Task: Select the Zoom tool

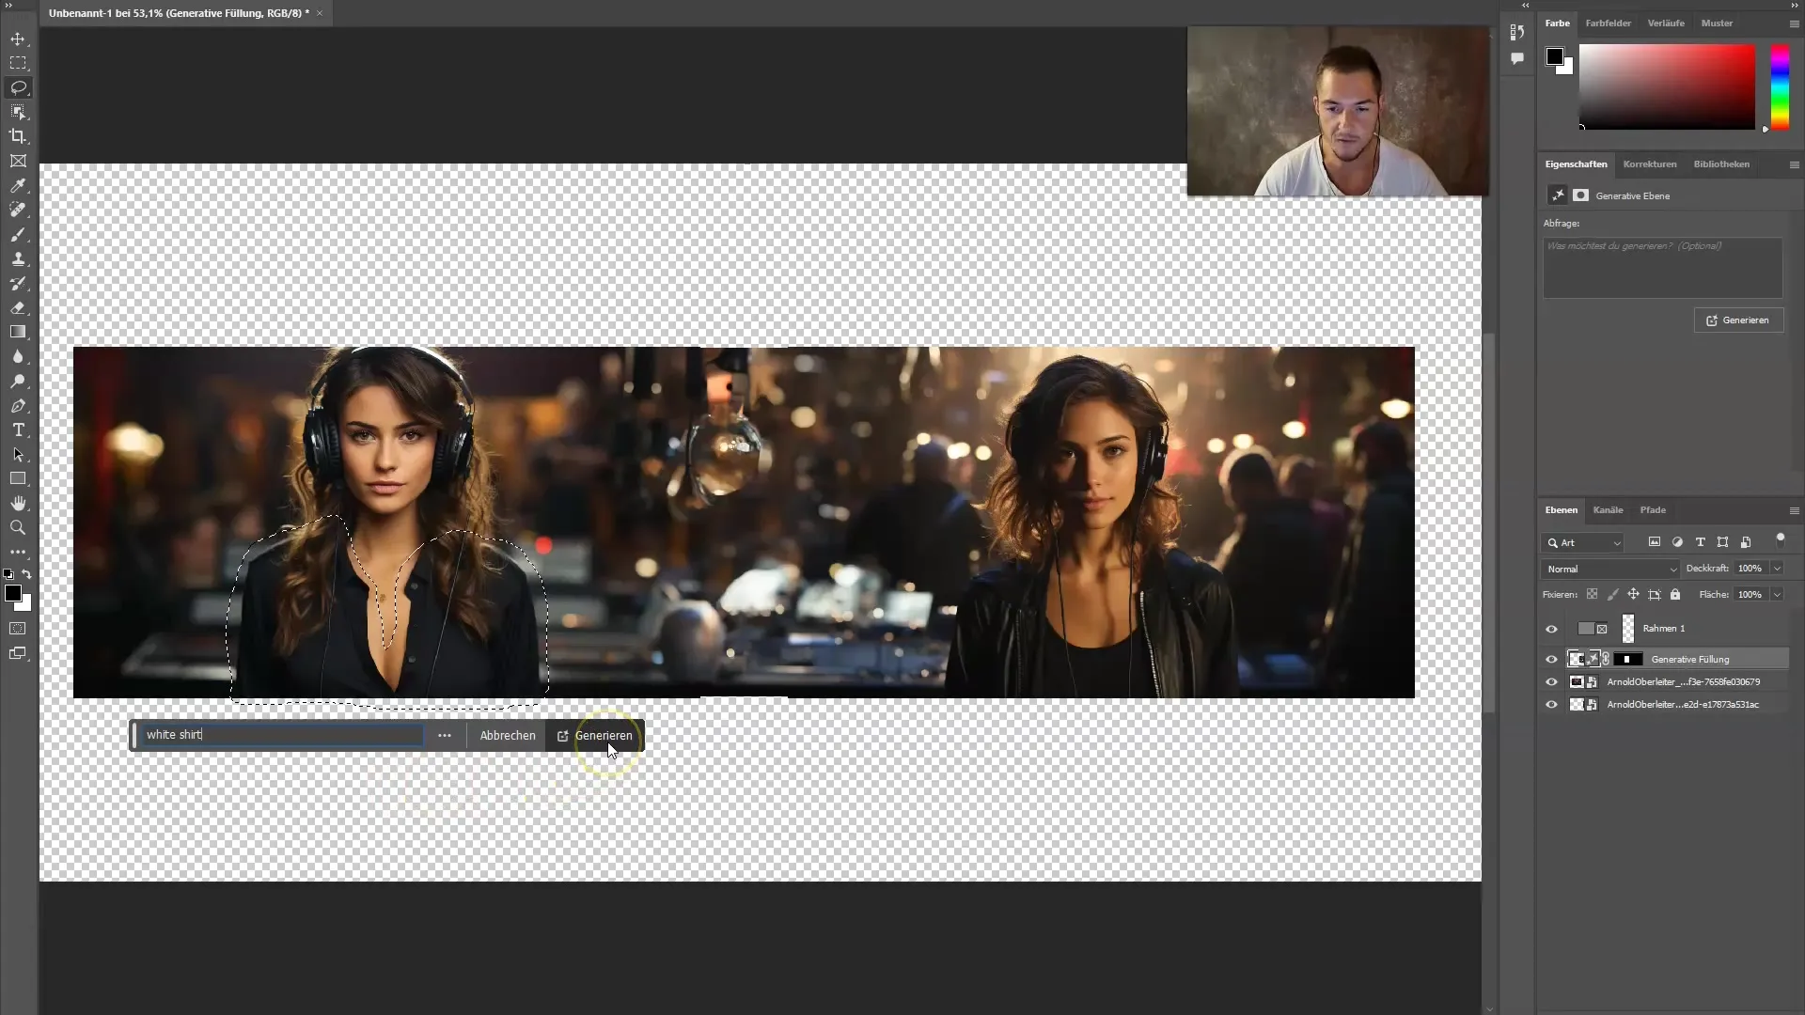Action: tap(17, 526)
